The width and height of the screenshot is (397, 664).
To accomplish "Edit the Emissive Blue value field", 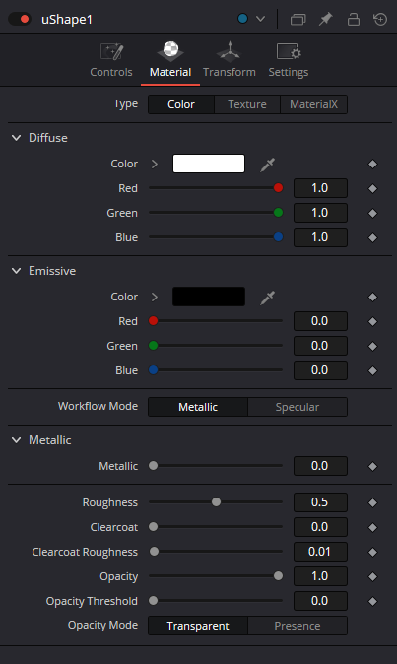I will coord(320,370).
